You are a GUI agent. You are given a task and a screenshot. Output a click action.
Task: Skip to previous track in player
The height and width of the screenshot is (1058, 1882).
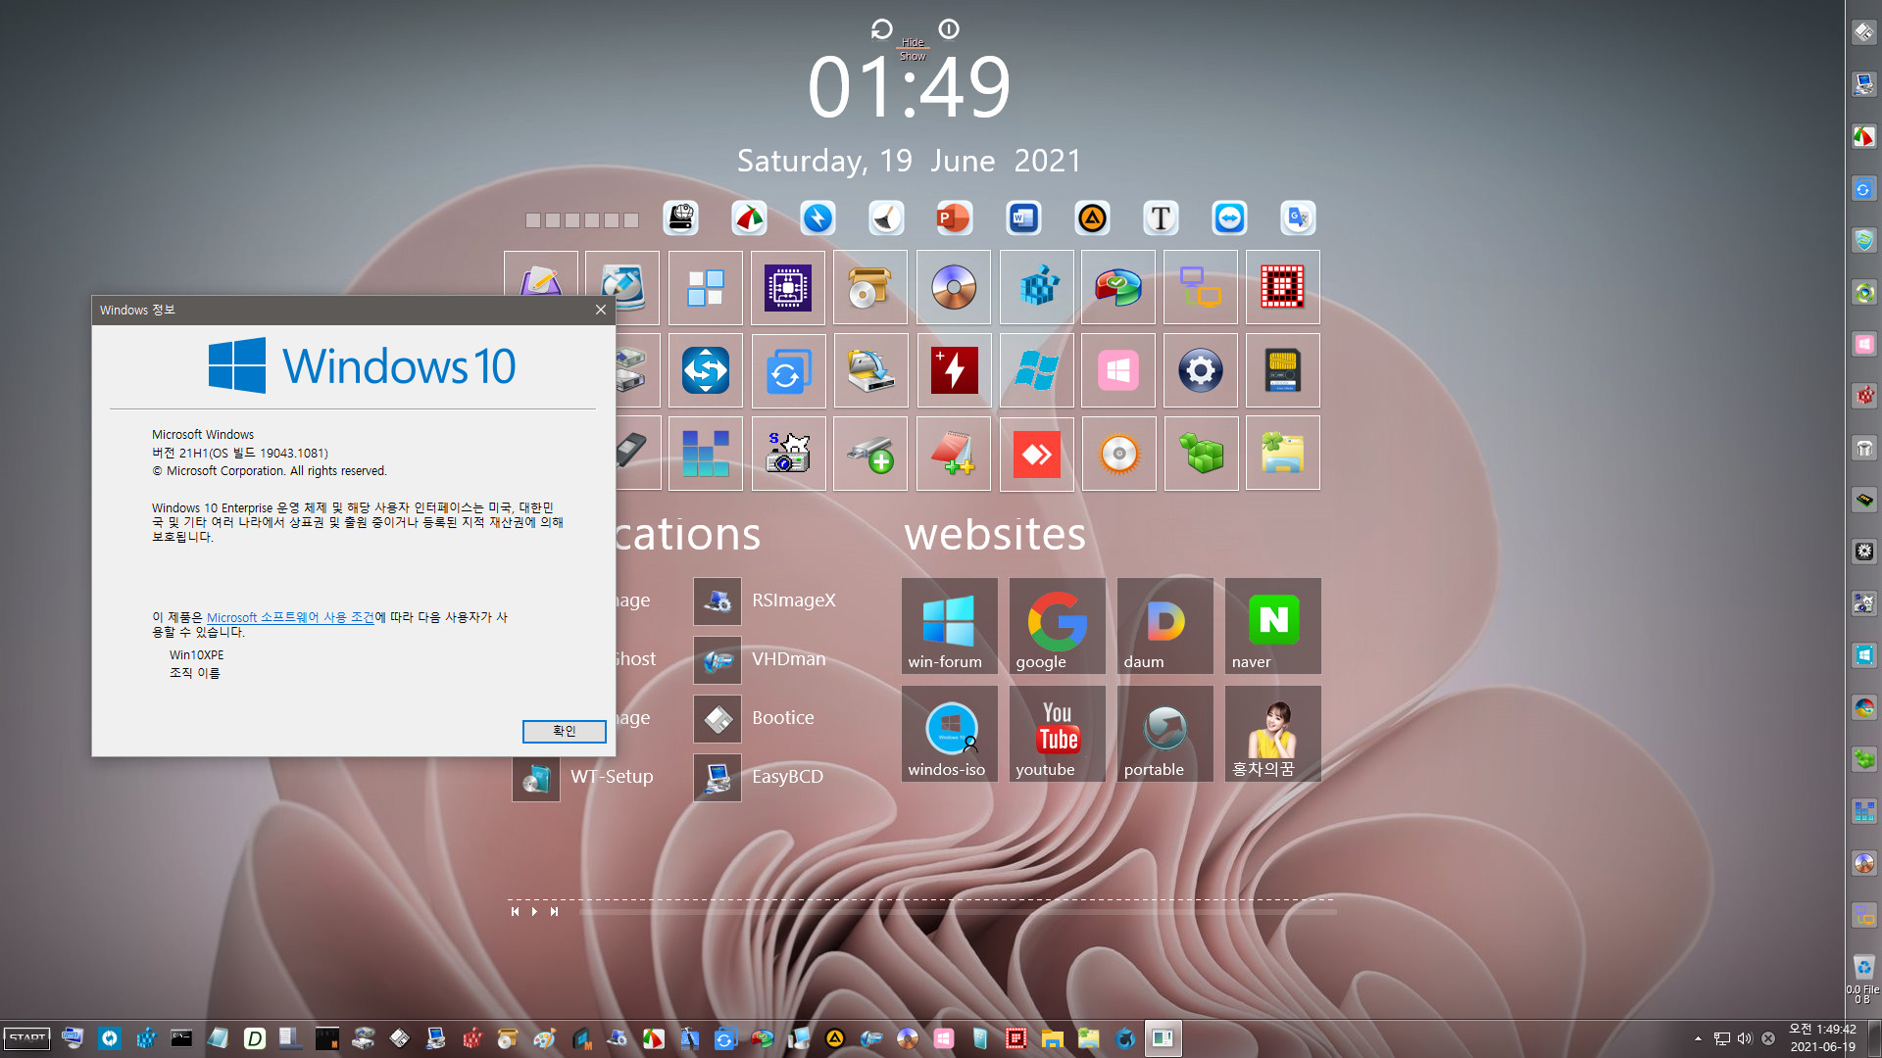click(x=515, y=912)
